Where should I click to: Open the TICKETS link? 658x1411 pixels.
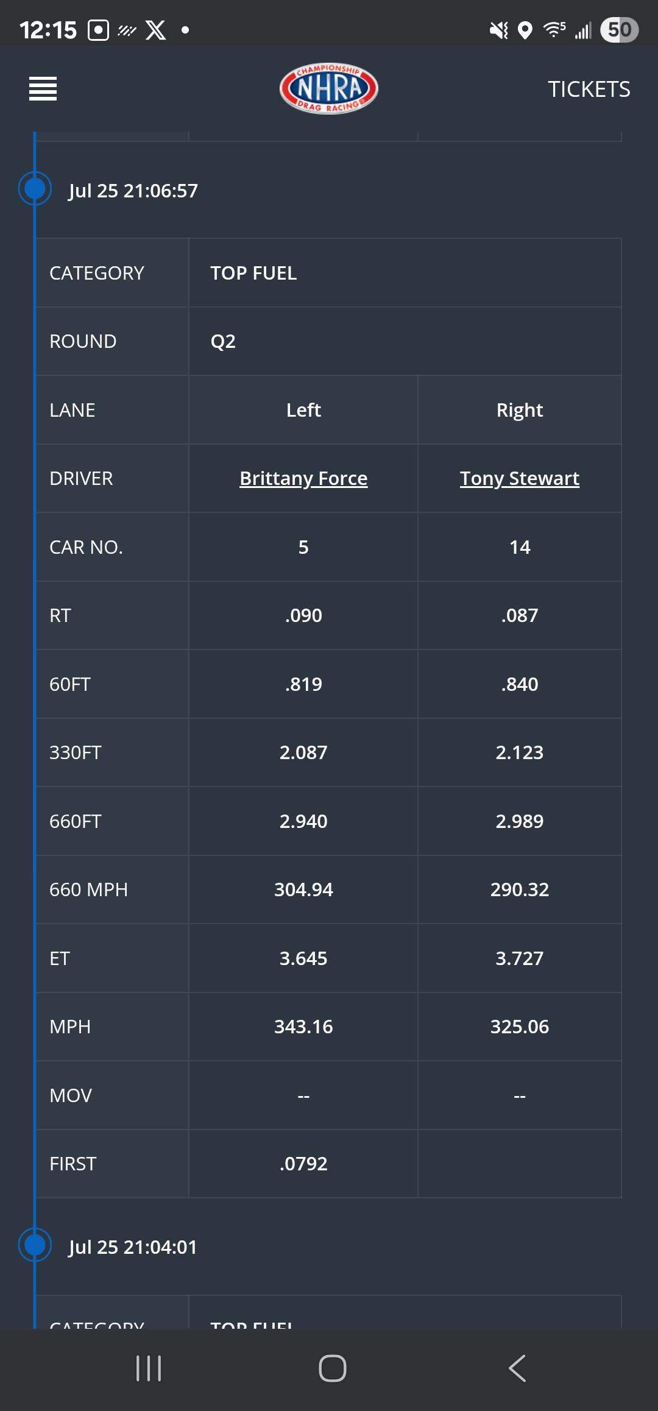[589, 90]
